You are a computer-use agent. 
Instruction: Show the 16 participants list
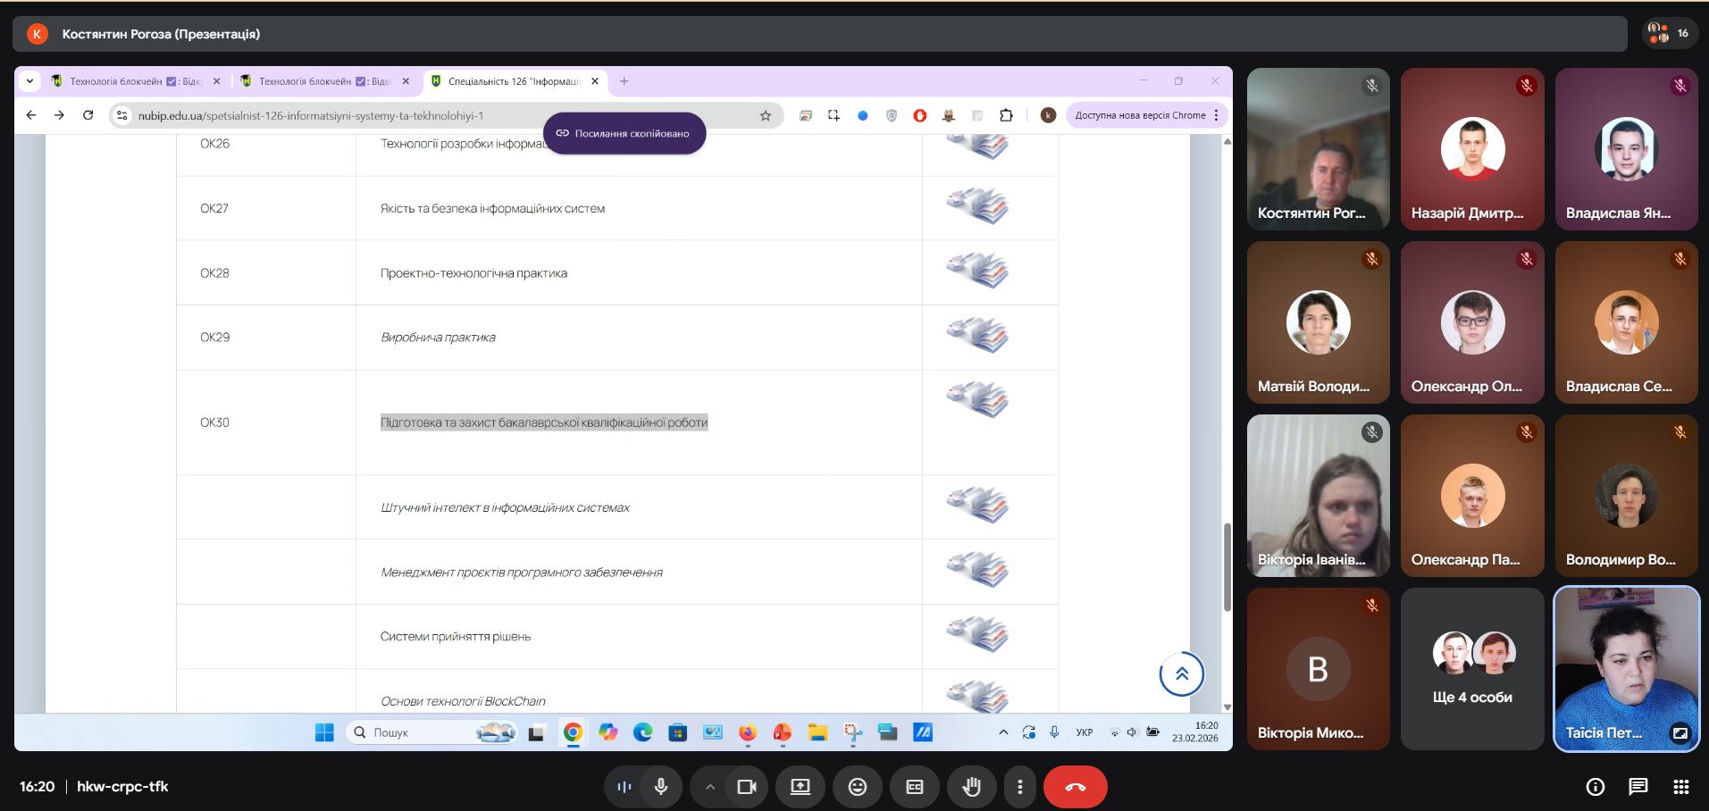[x=1669, y=34]
